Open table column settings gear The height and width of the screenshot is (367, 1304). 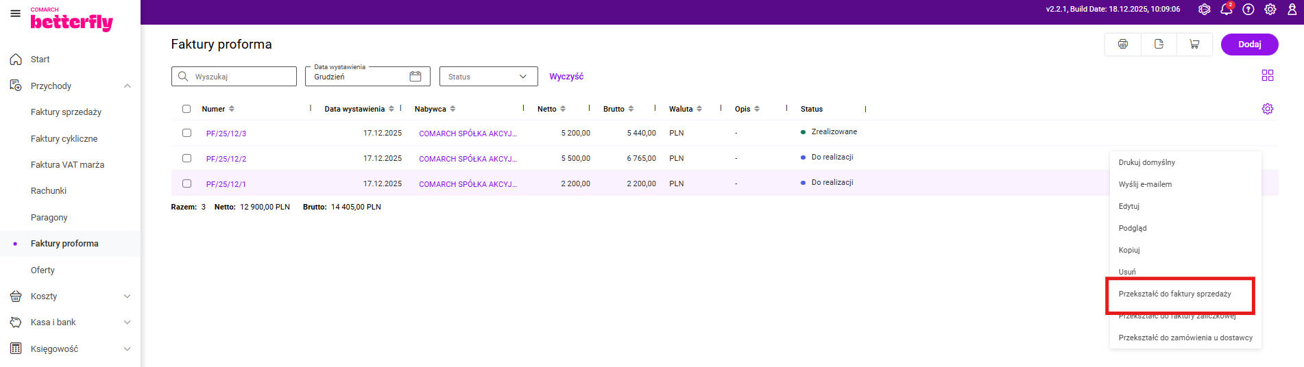(1267, 109)
